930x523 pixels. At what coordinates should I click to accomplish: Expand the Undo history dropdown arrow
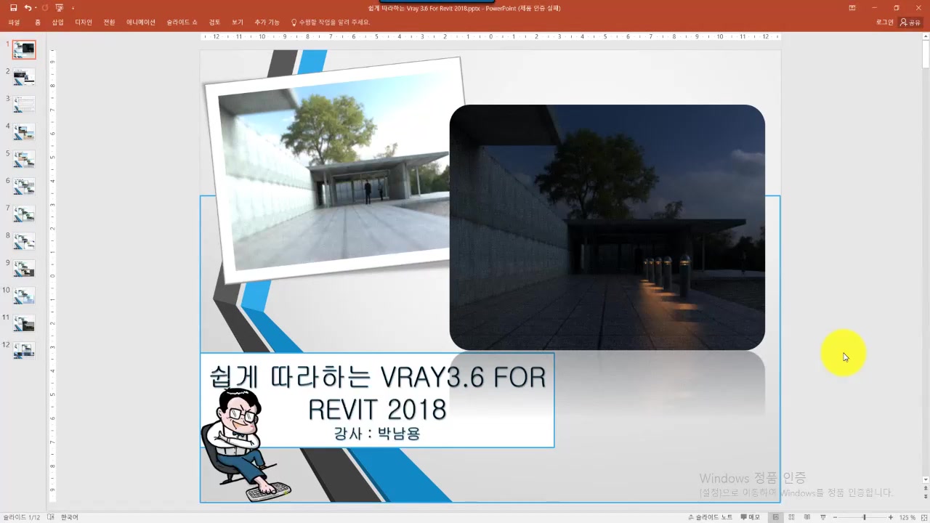(x=36, y=8)
